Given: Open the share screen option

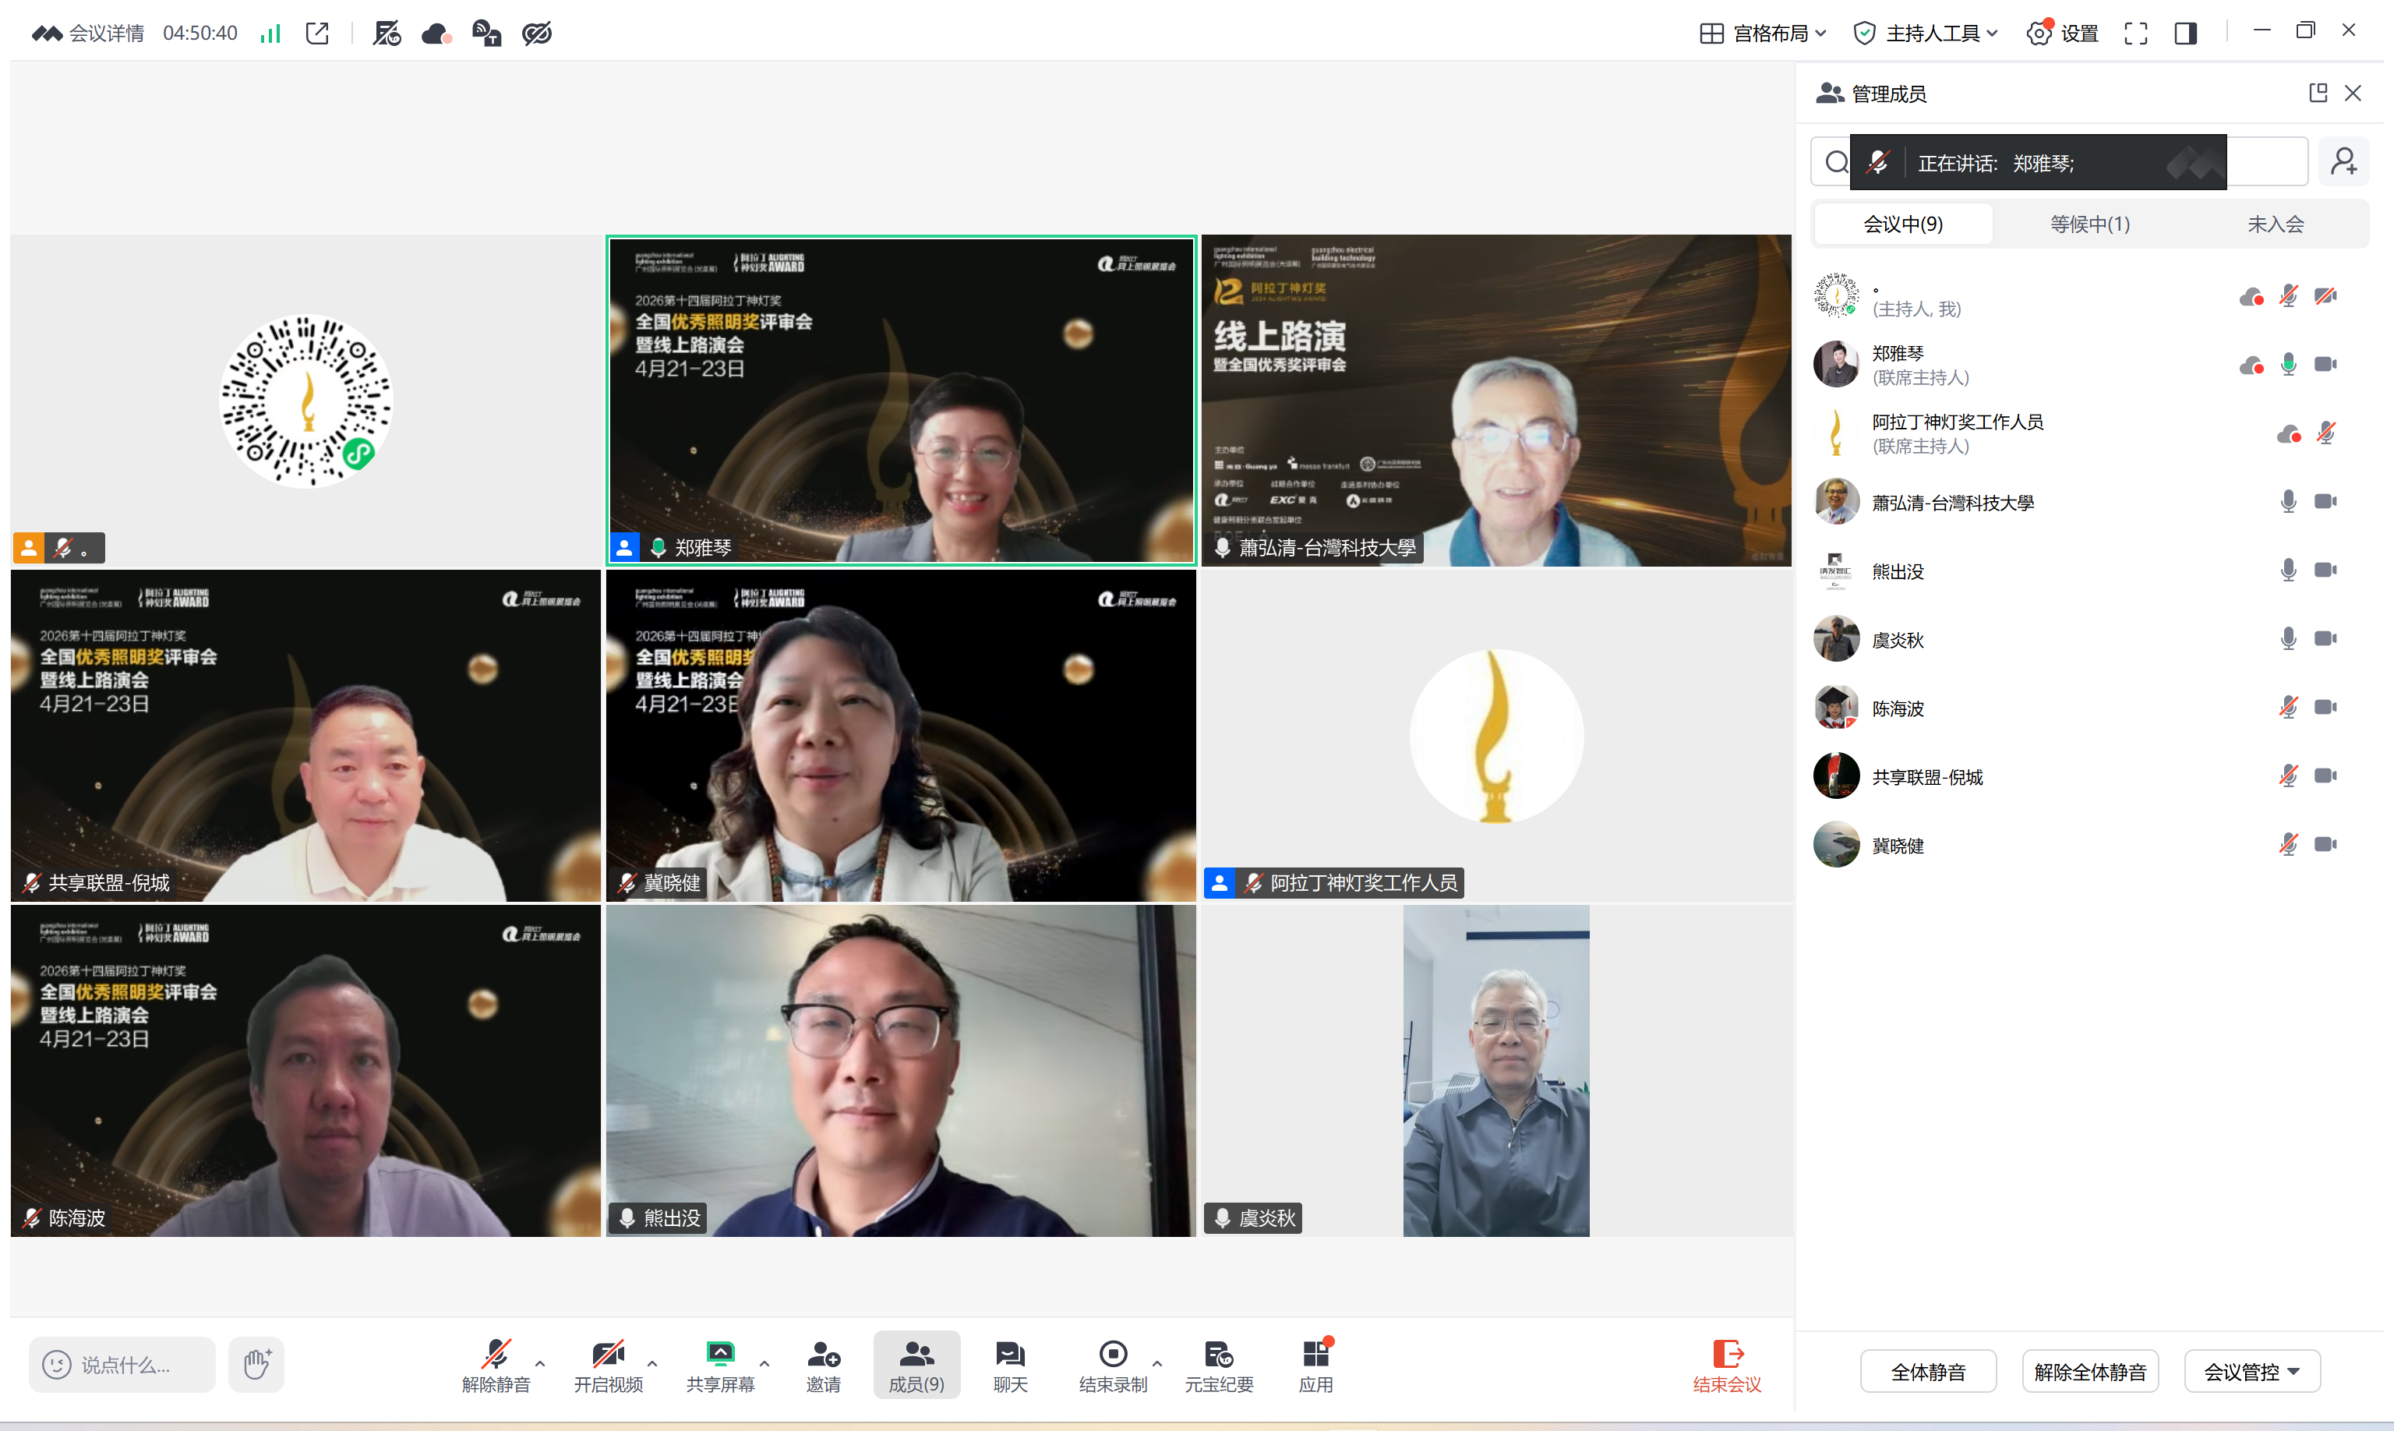Looking at the screenshot, I should [719, 1363].
